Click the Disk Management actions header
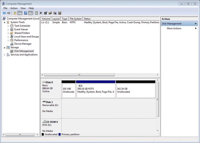 (x=179, y=24)
